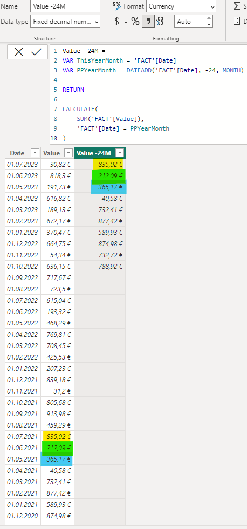Click the value cell 877,42 € beside 01.02.2021
This screenshot has width=247, height=529.
click(58, 492)
